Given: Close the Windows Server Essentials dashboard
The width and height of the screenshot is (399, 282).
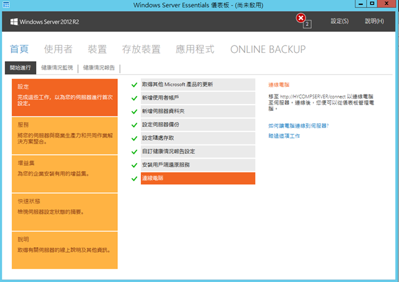Looking at the screenshot, I should click(387, 4).
